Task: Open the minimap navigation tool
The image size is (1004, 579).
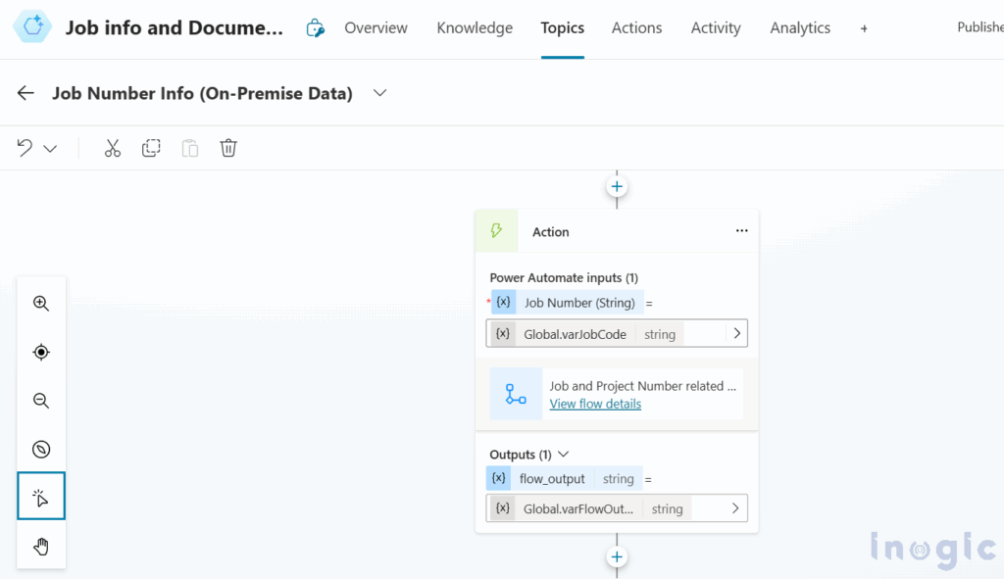Action: pos(40,449)
